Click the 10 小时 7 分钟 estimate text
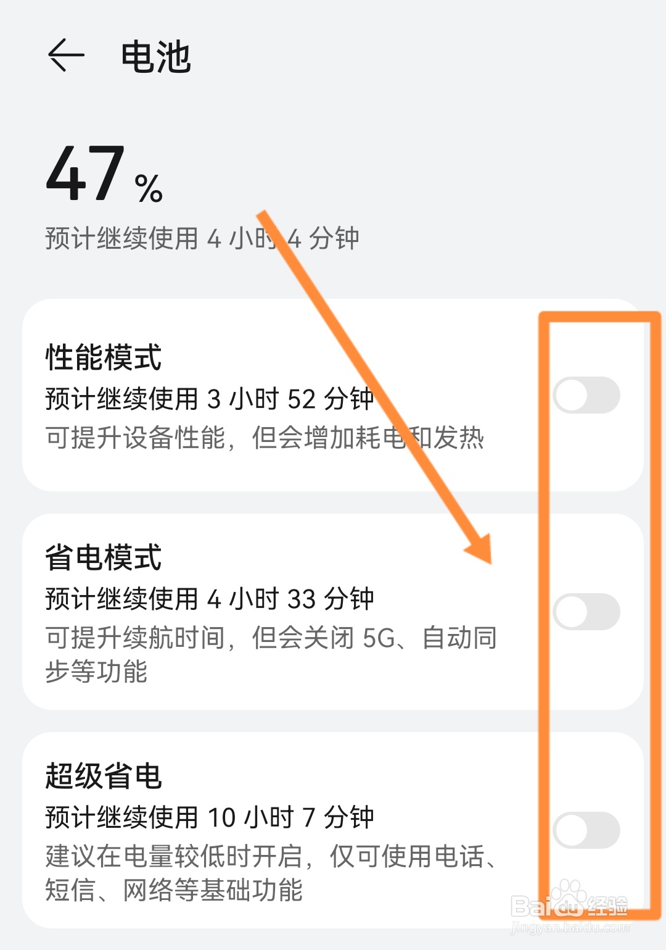The height and width of the screenshot is (950, 666). click(210, 817)
